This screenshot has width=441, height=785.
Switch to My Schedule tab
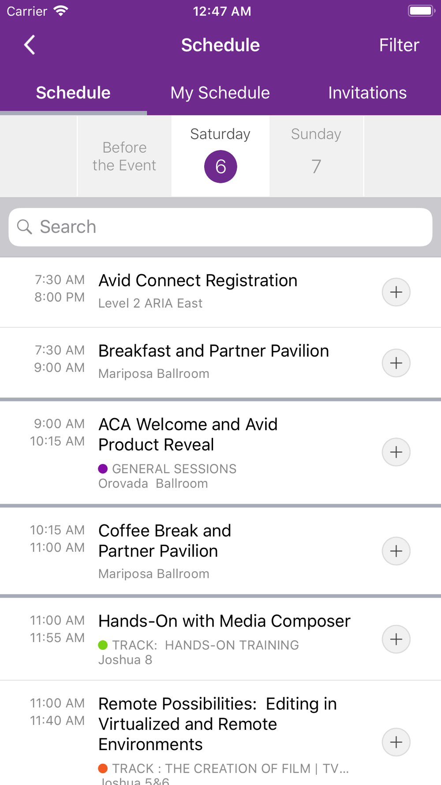(220, 93)
